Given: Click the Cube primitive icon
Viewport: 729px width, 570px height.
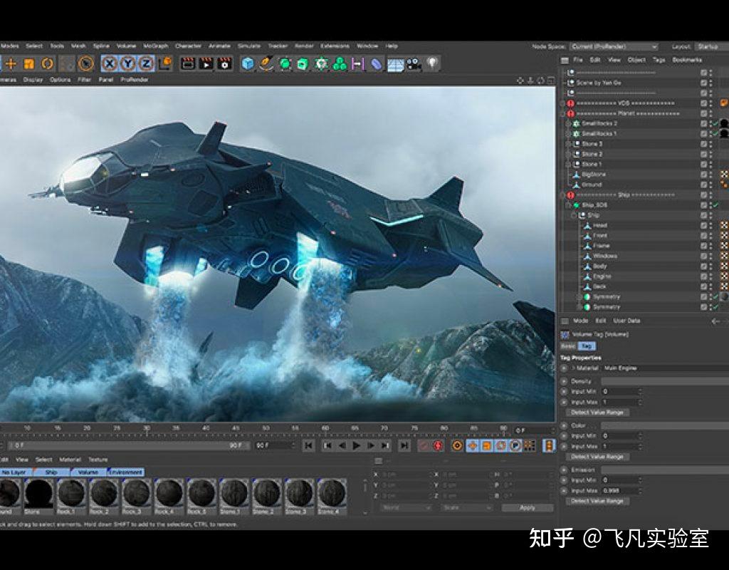Looking at the screenshot, I should click(x=247, y=63).
